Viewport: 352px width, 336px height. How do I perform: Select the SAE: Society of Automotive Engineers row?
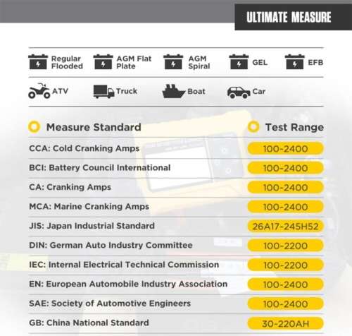(x=176, y=304)
